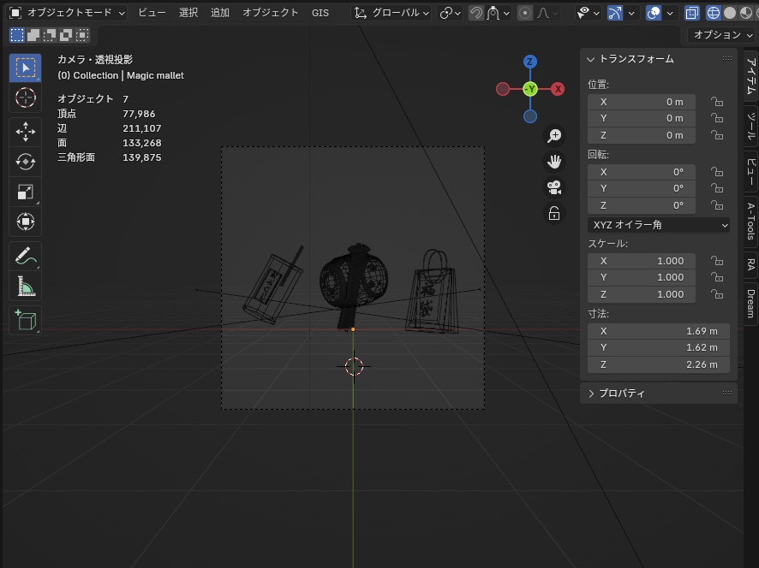759x568 pixels.
Task: Activate the Transform tool
Action: pyautogui.click(x=25, y=222)
